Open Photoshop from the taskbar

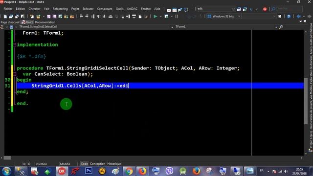click(89, 171)
